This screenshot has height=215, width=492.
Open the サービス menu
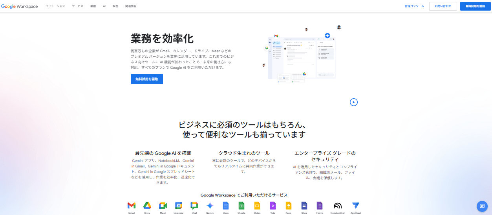point(78,6)
